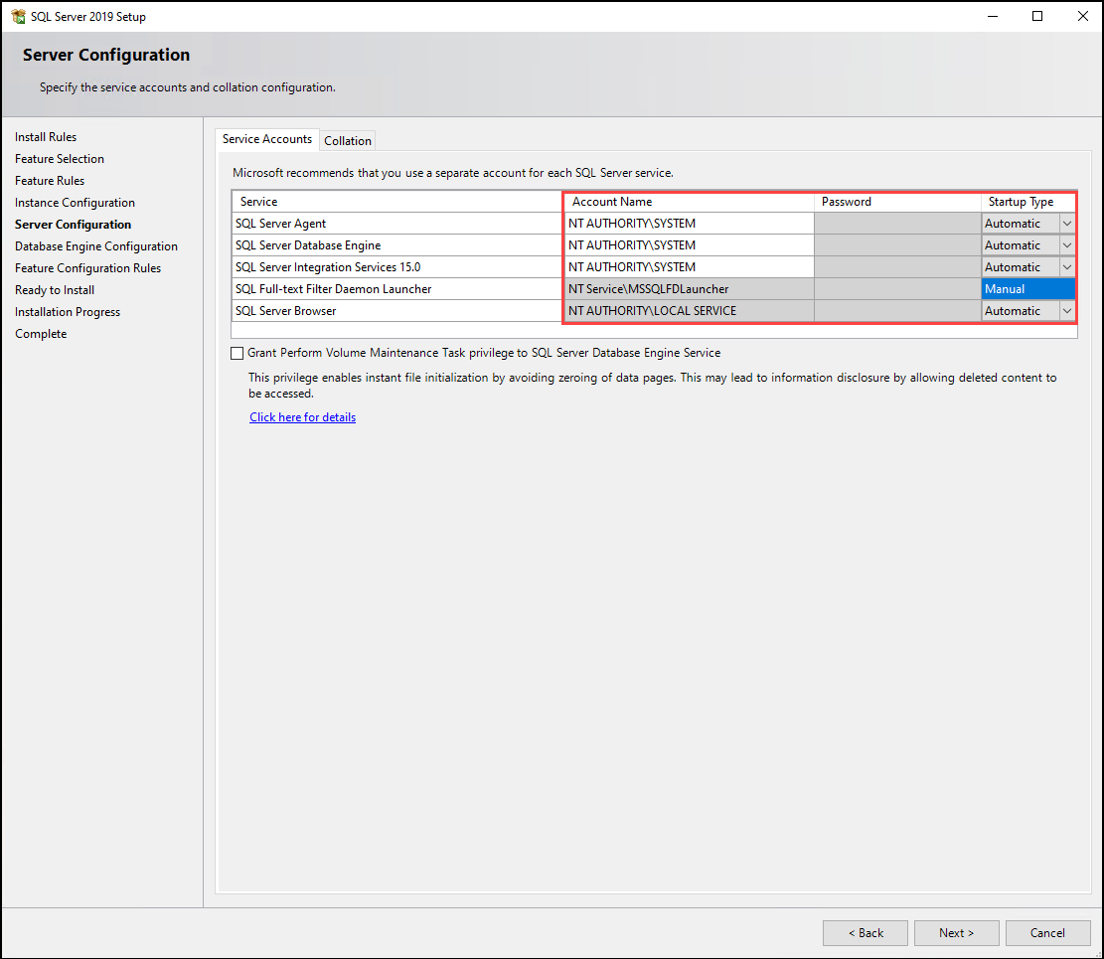Enable Grant Perform Volume Maintenance Task checkbox
1104x959 pixels.
pyautogui.click(x=237, y=354)
